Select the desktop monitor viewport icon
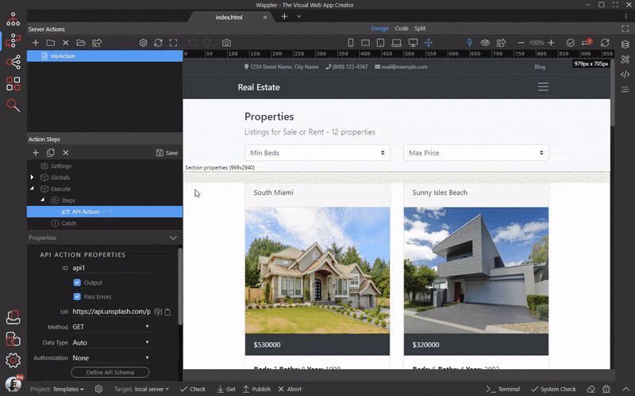 point(413,42)
